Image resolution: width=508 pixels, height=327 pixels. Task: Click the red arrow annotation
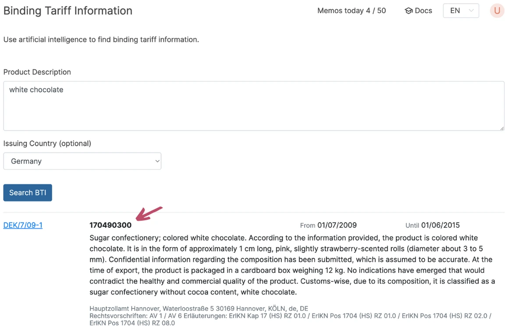(x=149, y=213)
